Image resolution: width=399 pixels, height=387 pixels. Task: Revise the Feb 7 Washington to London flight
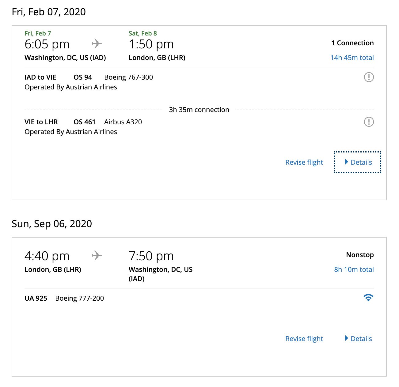pos(304,162)
